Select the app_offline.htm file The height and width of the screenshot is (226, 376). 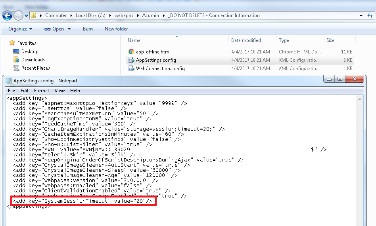point(153,52)
